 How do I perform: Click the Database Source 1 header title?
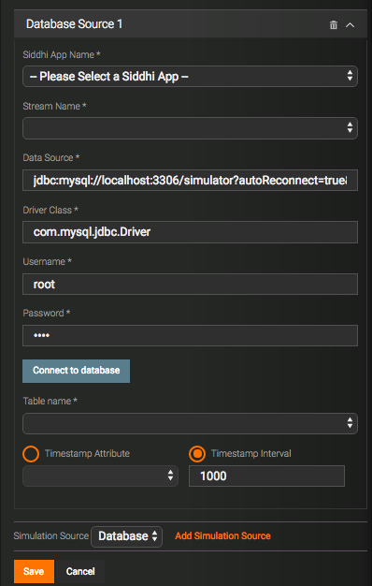[x=74, y=24]
